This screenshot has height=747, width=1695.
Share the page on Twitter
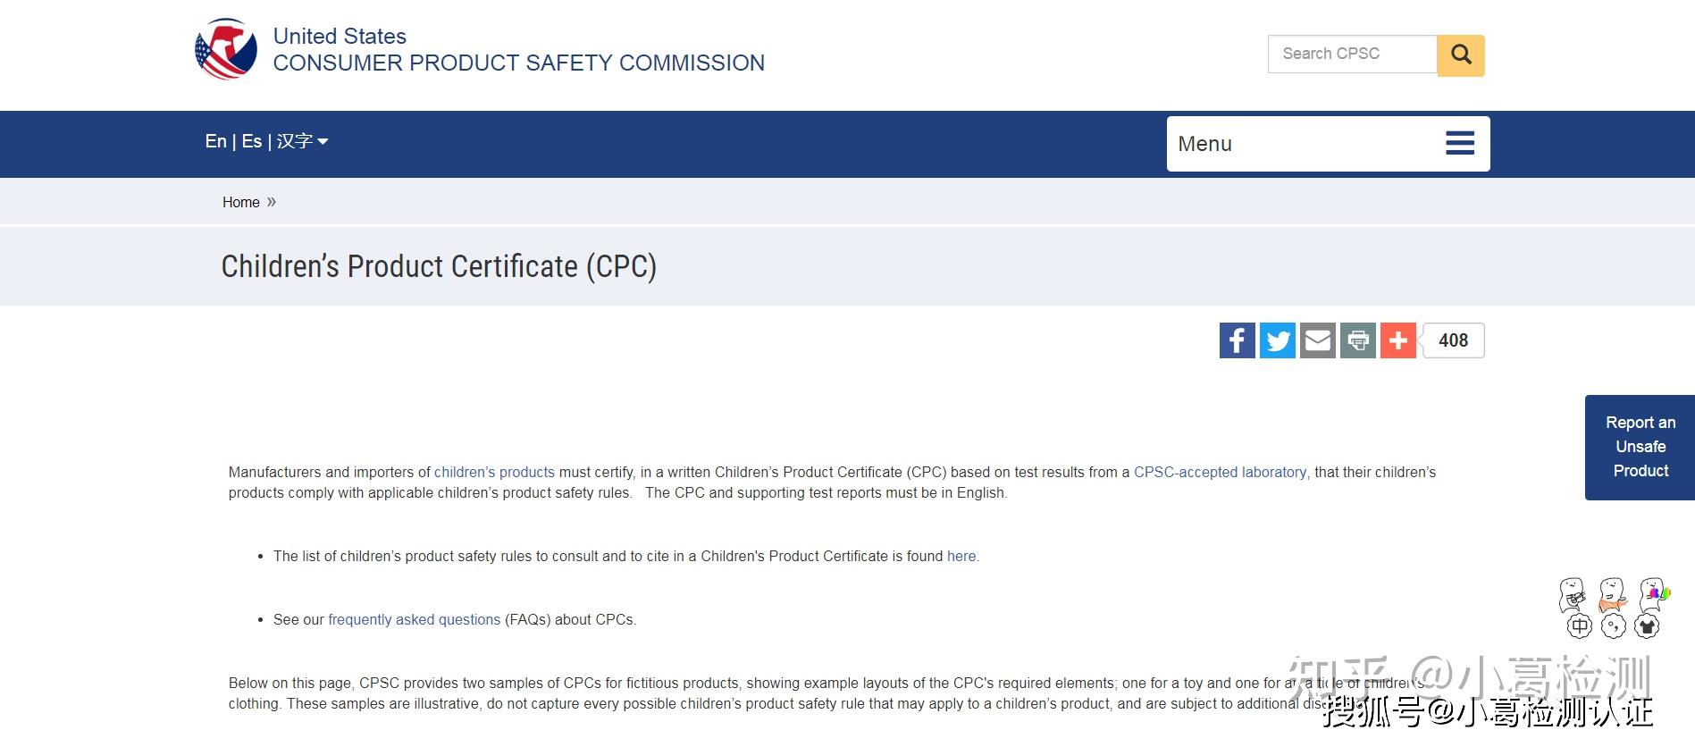[x=1277, y=340]
